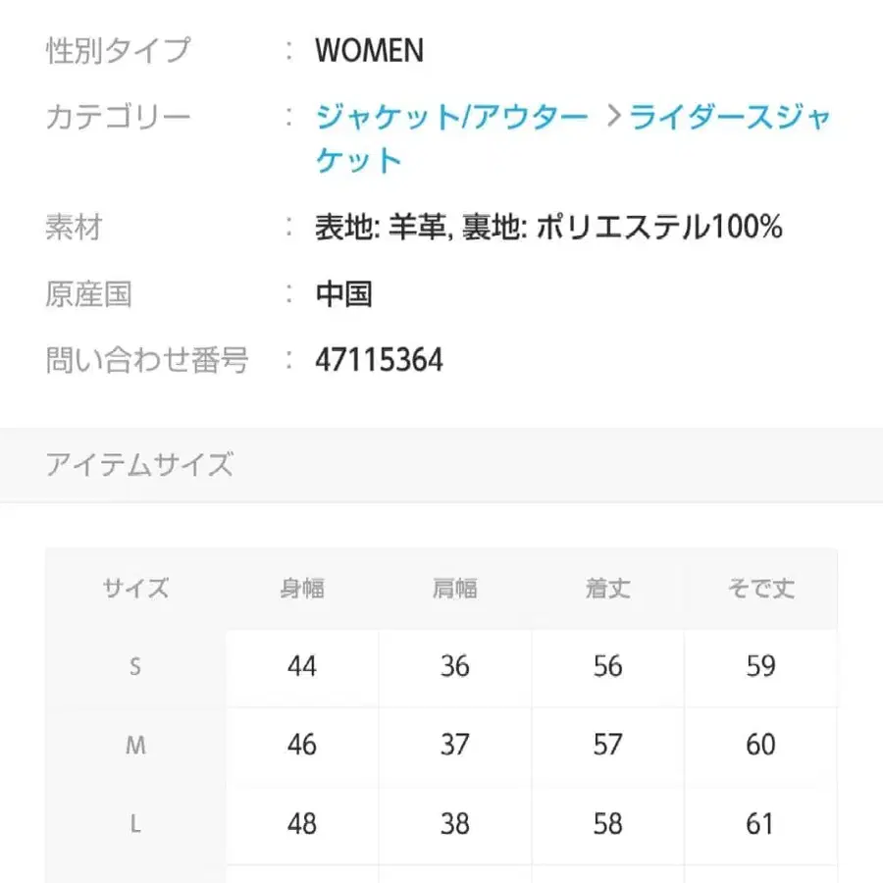
Task: Select the カテゴリー label
Action: click(118, 116)
